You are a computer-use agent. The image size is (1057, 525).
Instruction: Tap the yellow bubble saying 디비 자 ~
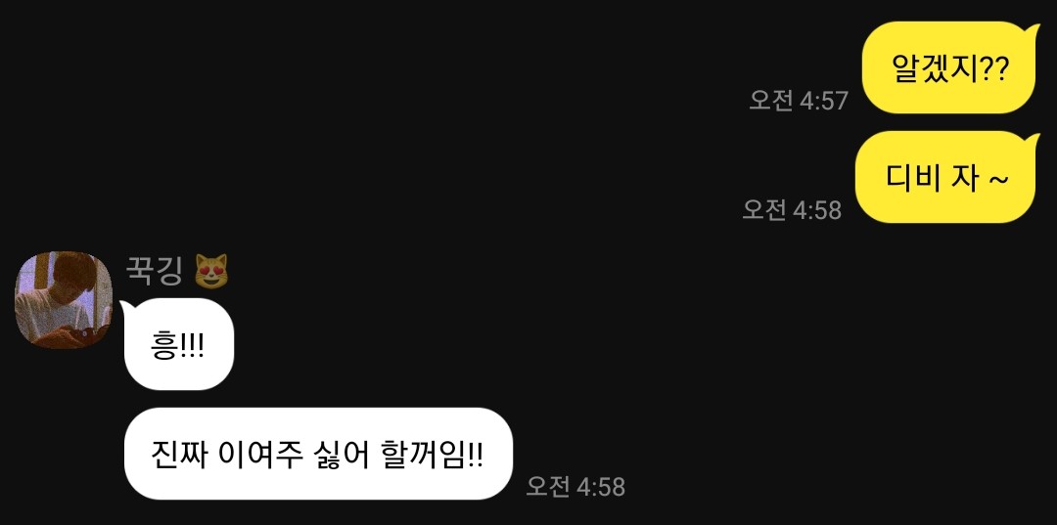(x=945, y=177)
